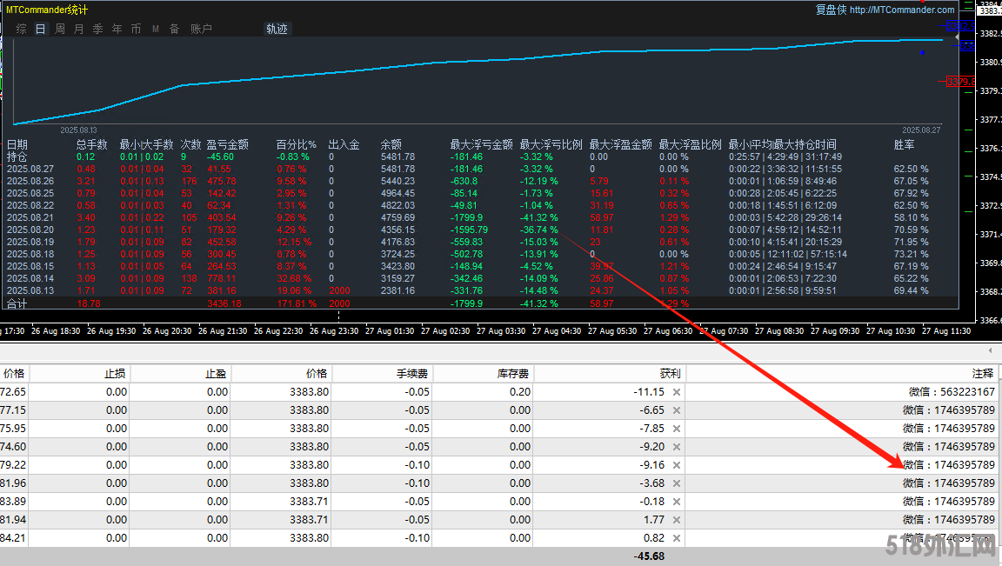Click the 手续费 commission column header
This screenshot has width=1002, height=566.
click(412, 374)
